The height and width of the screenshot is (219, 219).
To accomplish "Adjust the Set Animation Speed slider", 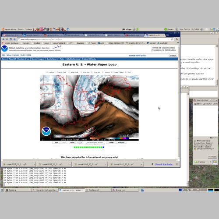I will (x=95, y=144).
